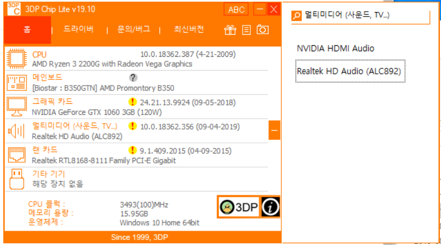Select the 홈 tab

coord(27,30)
